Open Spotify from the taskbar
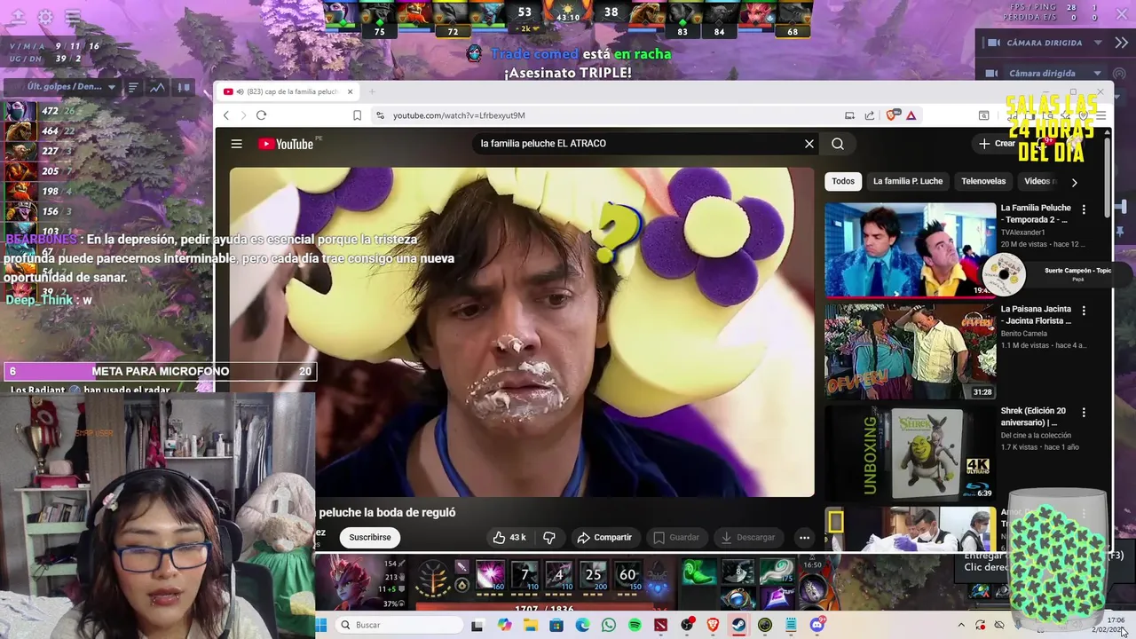The image size is (1136, 639). click(635, 625)
